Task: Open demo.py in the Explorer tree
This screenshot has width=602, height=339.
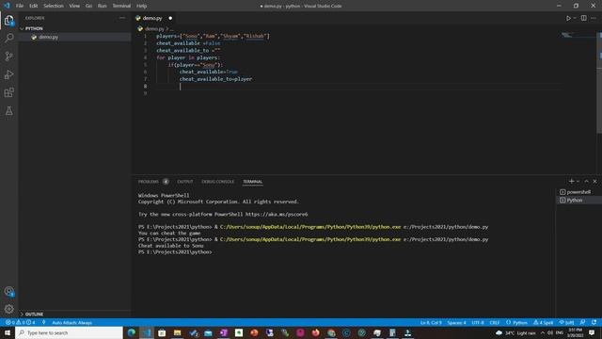Action: 75,37
